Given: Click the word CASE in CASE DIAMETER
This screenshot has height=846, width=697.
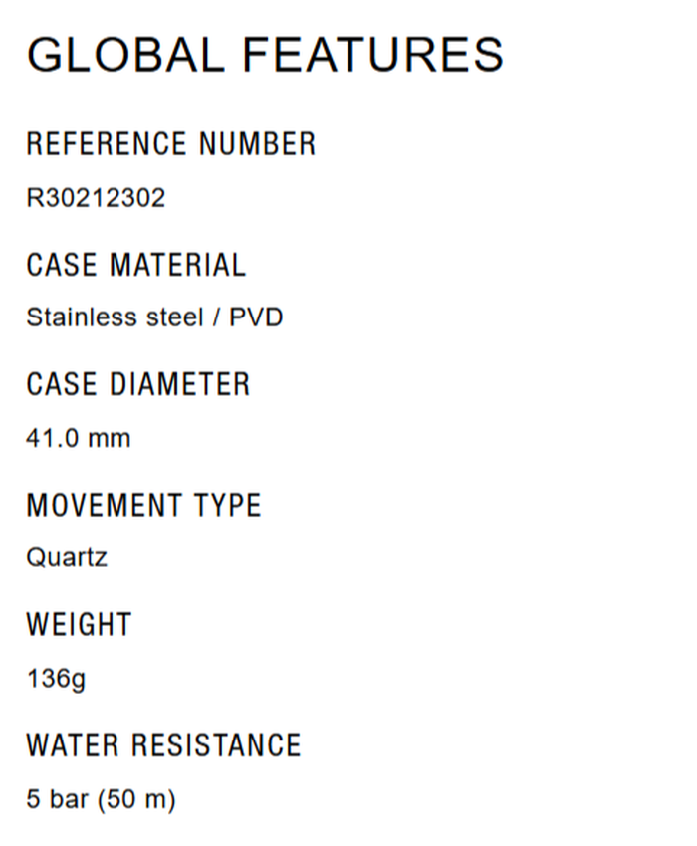Looking at the screenshot, I should pos(61,384).
